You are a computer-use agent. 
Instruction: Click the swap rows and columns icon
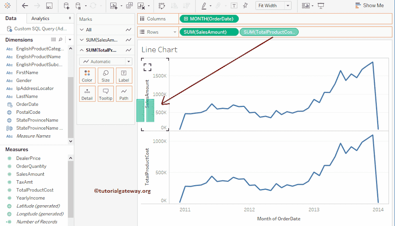point(162,6)
